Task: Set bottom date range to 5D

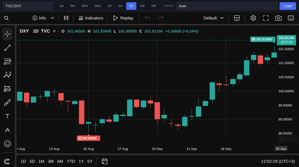Action: (32, 161)
